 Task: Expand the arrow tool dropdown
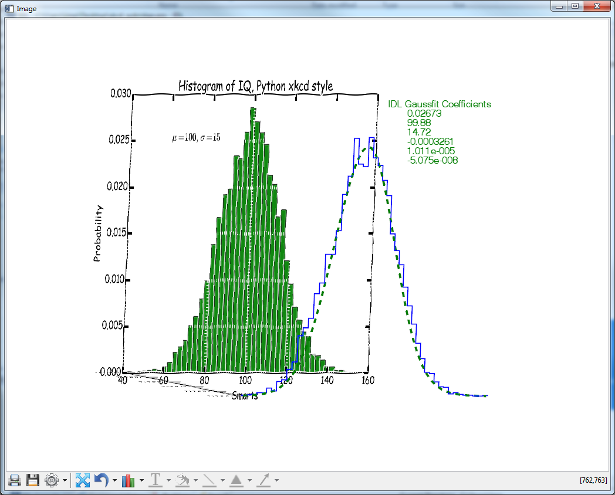click(276, 481)
